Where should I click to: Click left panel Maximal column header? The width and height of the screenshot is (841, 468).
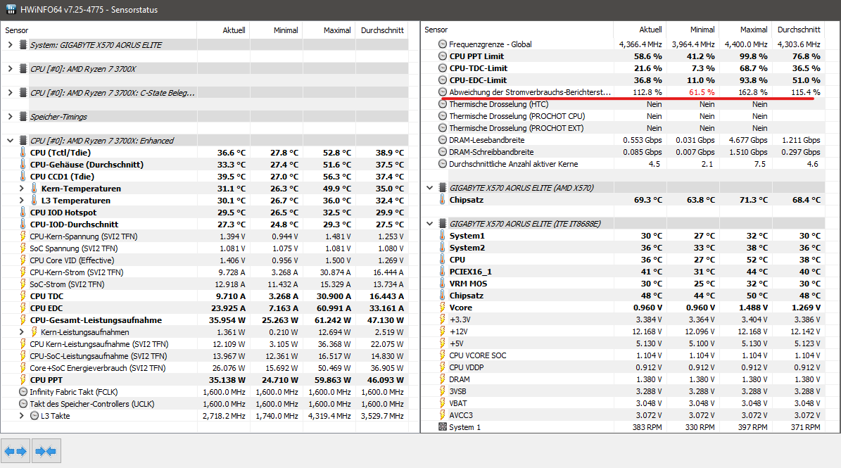[x=329, y=30]
